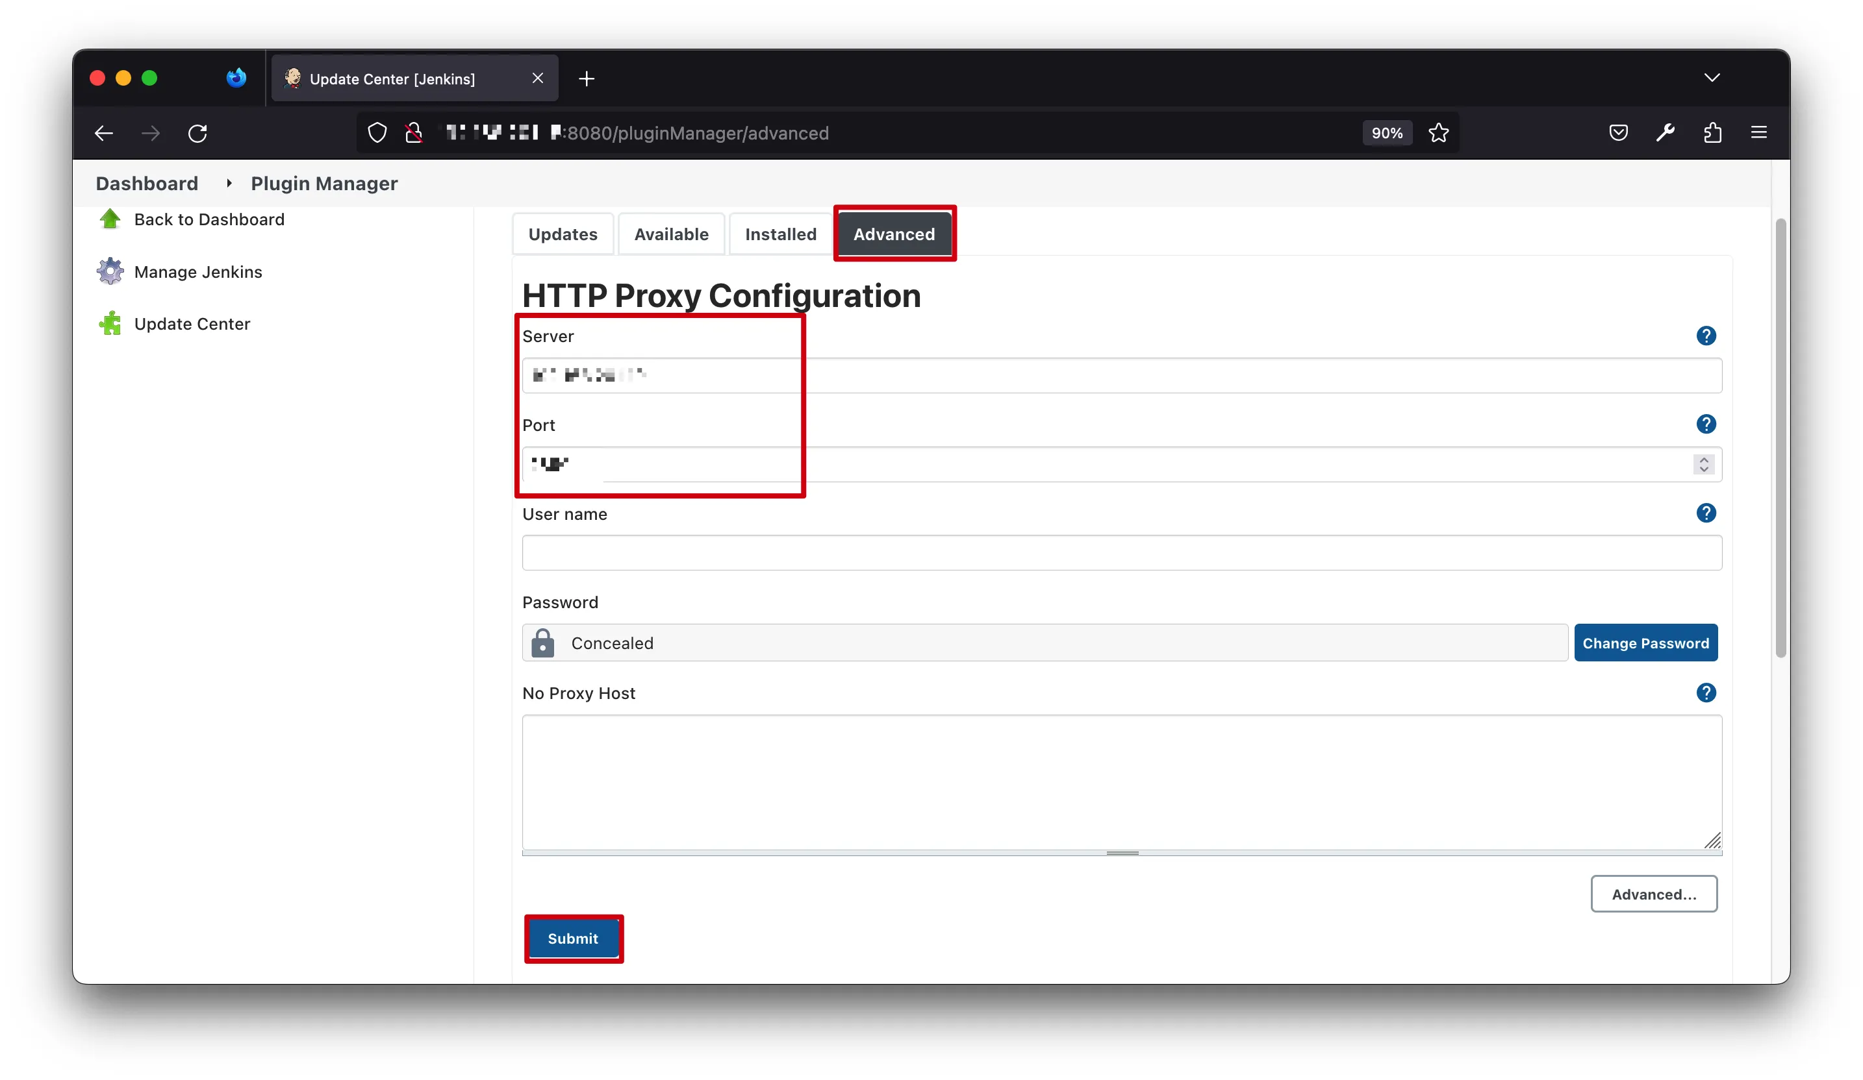Select the Advanced tab
Image resolution: width=1863 pixels, height=1080 pixels.
coord(894,234)
